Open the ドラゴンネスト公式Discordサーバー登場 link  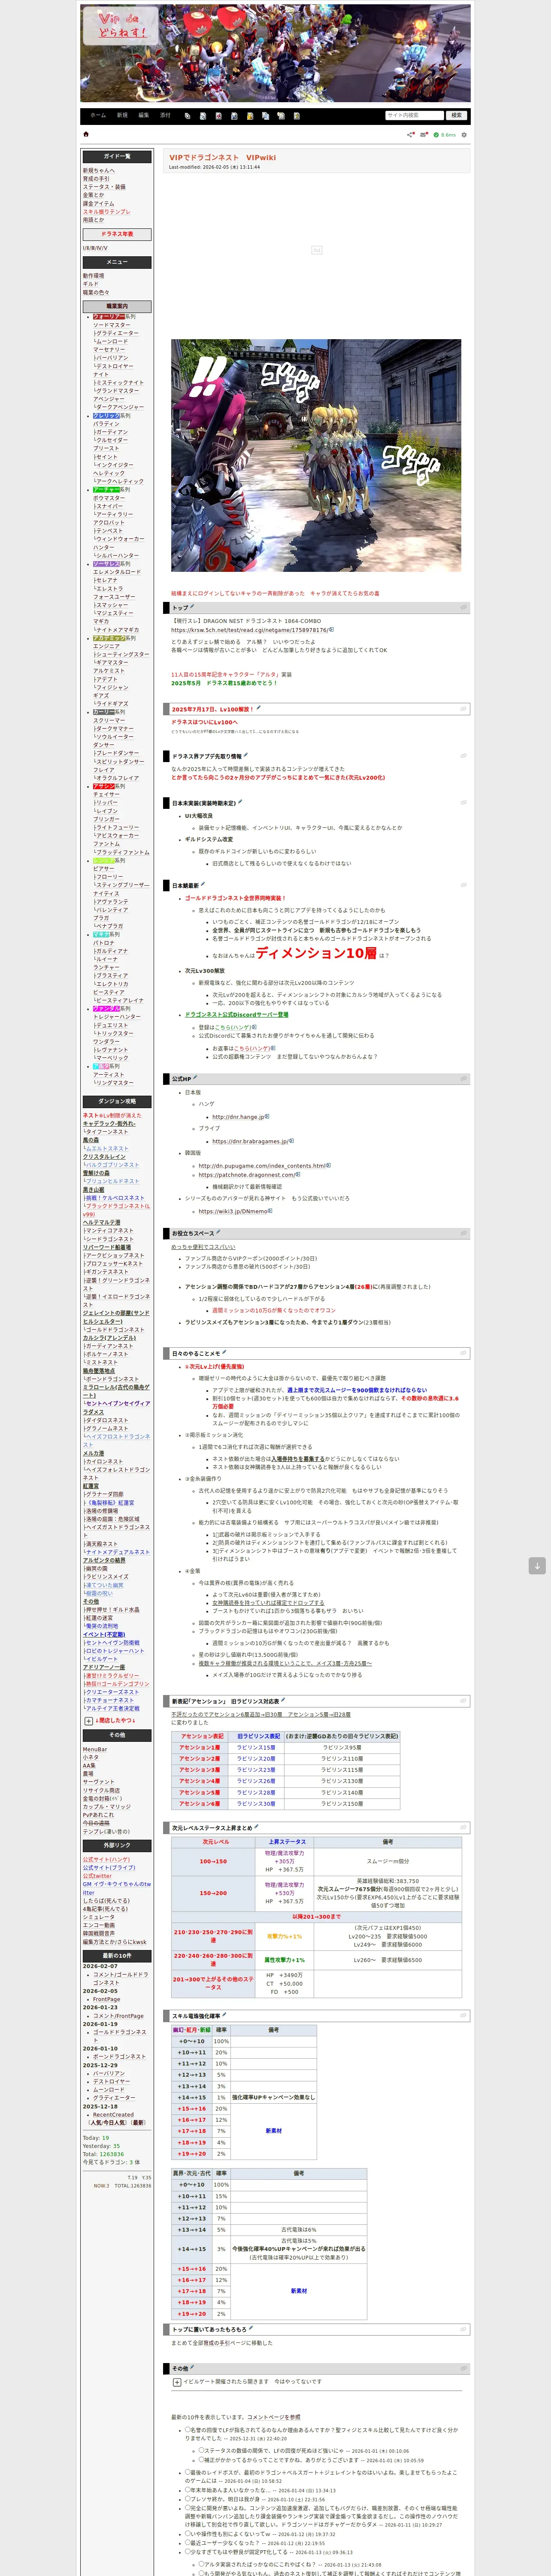[x=236, y=1014]
